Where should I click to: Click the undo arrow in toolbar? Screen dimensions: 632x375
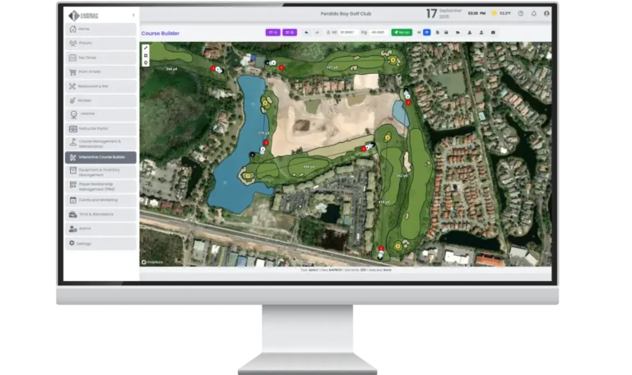coord(306,32)
